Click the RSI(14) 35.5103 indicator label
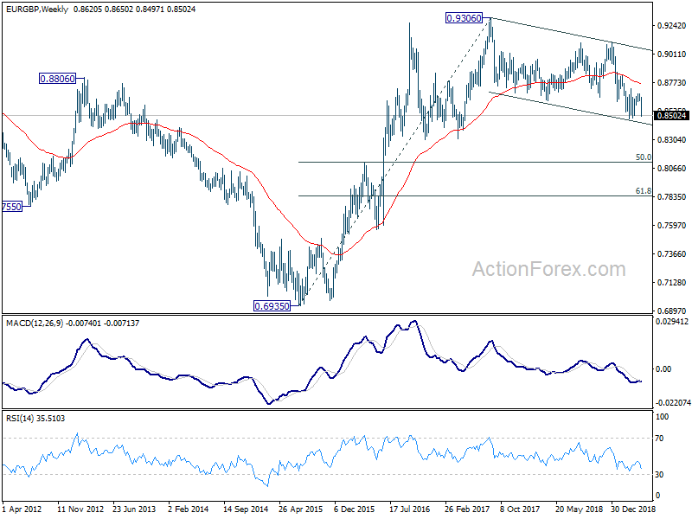The height and width of the screenshot is (519, 692). (35, 418)
